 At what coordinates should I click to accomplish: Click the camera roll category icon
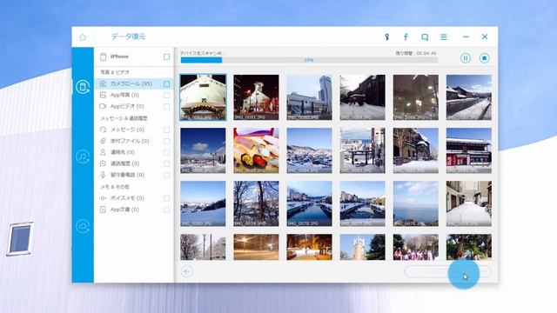(103, 83)
